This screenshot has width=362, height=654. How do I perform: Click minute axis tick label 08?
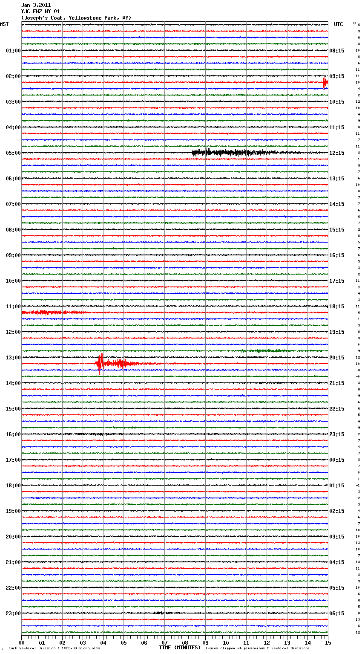(x=185, y=642)
